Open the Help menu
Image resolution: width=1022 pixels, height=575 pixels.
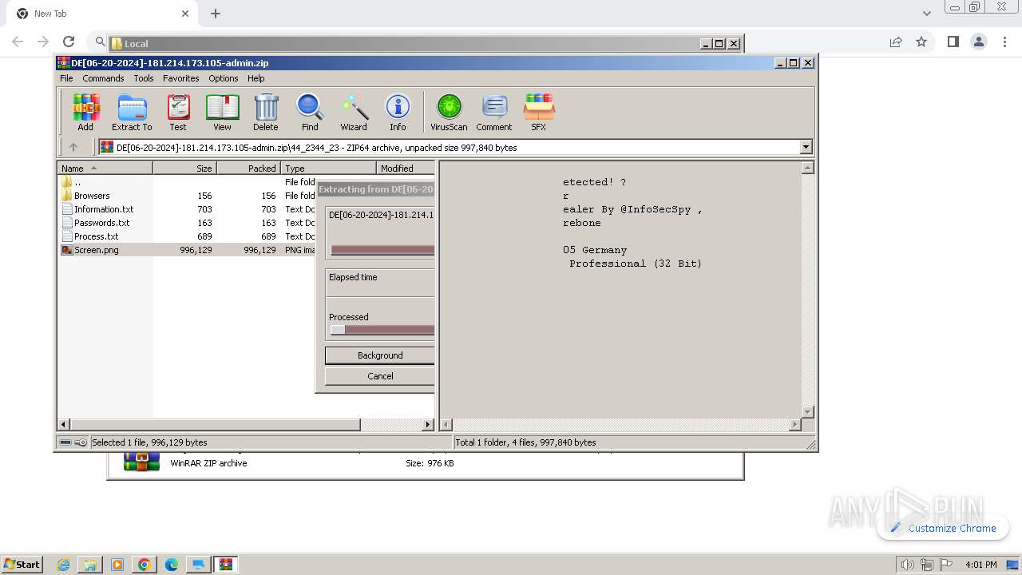pyautogui.click(x=256, y=78)
